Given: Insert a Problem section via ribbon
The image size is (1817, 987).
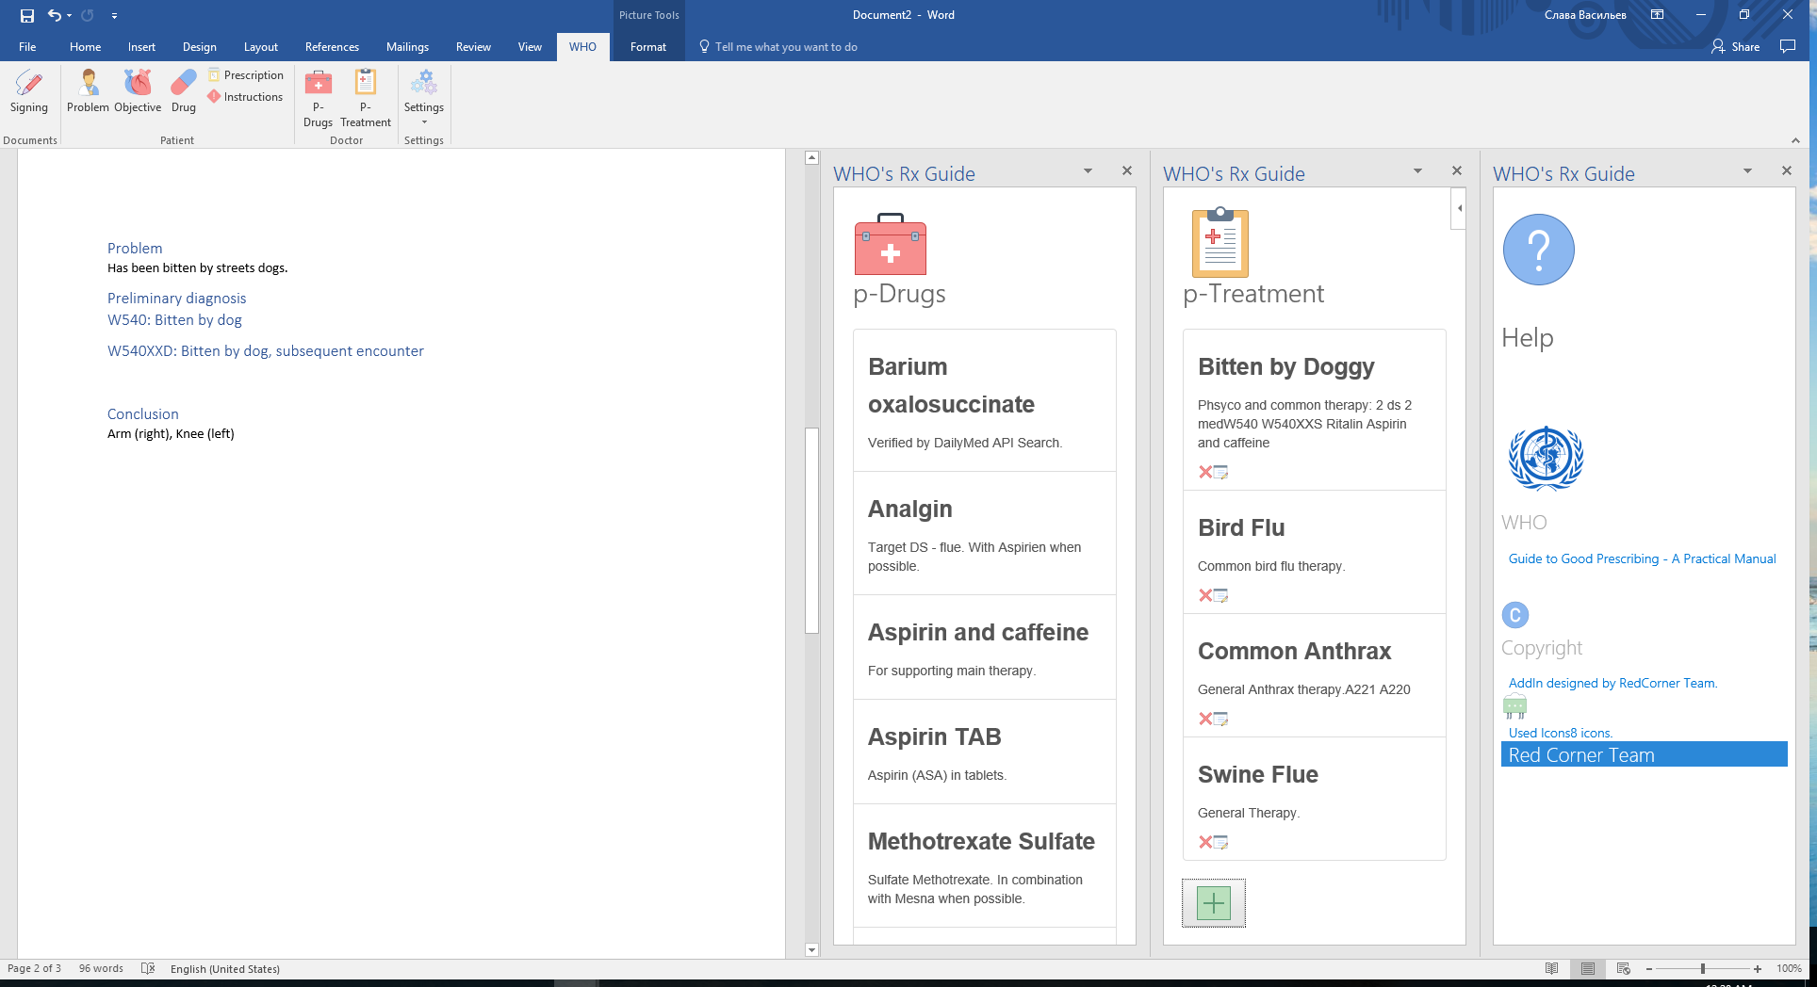Looking at the screenshot, I should tap(88, 92).
